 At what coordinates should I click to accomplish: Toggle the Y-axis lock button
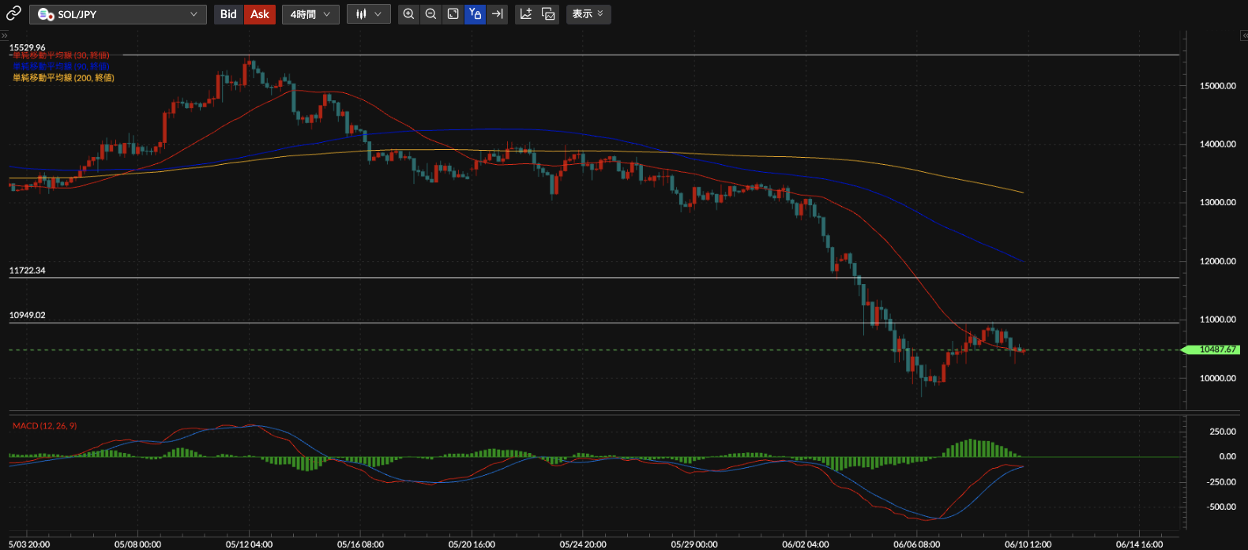click(x=475, y=14)
